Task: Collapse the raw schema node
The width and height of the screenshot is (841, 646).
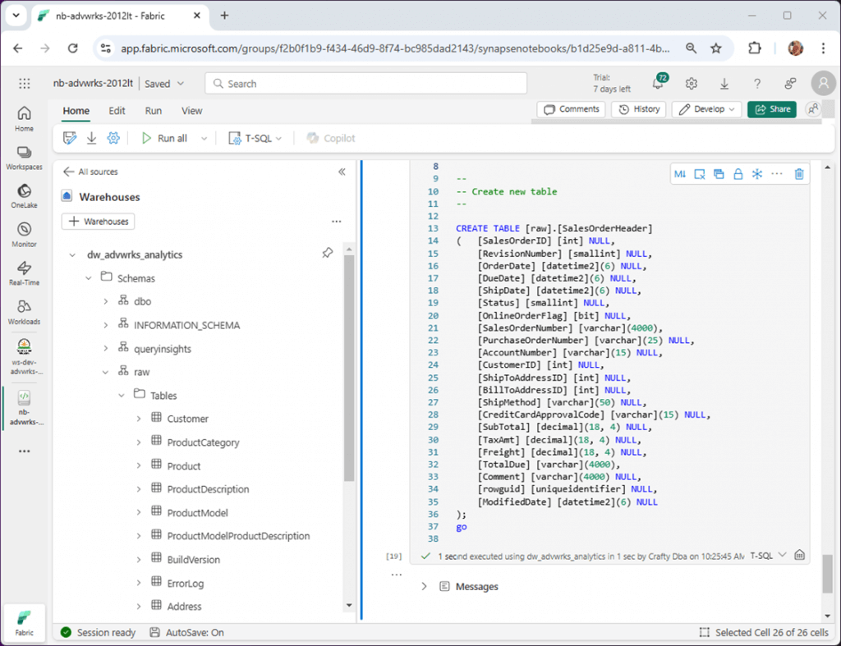Action: (x=105, y=371)
